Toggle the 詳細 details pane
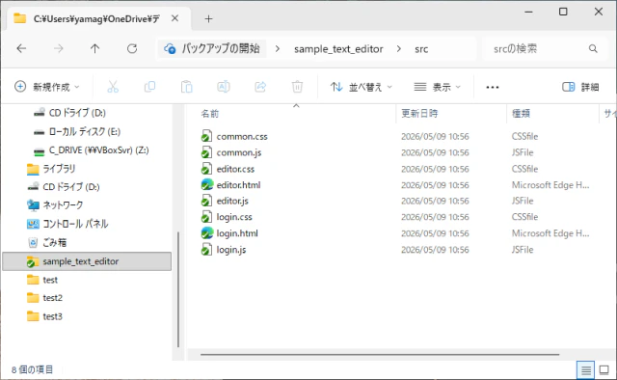617x380 pixels. pos(580,87)
